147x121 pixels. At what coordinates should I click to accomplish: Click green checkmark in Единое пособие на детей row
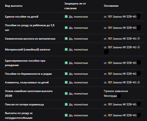point(66,17)
